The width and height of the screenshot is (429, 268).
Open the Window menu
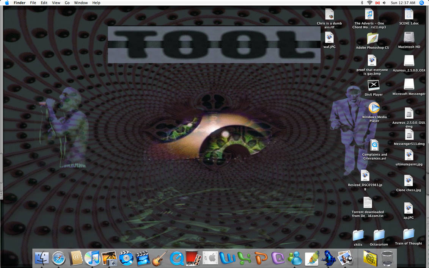(81, 3)
